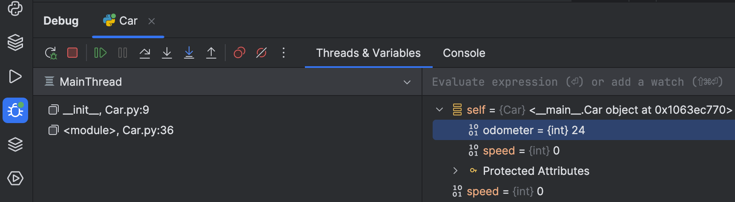Screen dimensions: 735x202
Task: Stop the debug session
Action: click(x=72, y=53)
